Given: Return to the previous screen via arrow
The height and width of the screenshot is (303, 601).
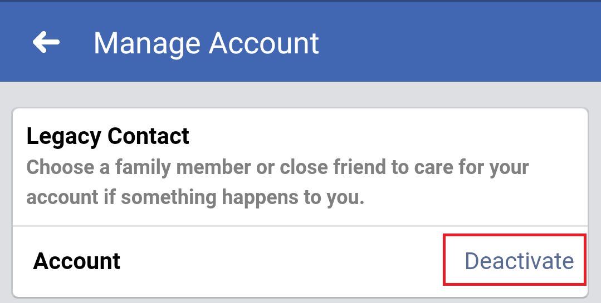Looking at the screenshot, I should click(46, 42).
